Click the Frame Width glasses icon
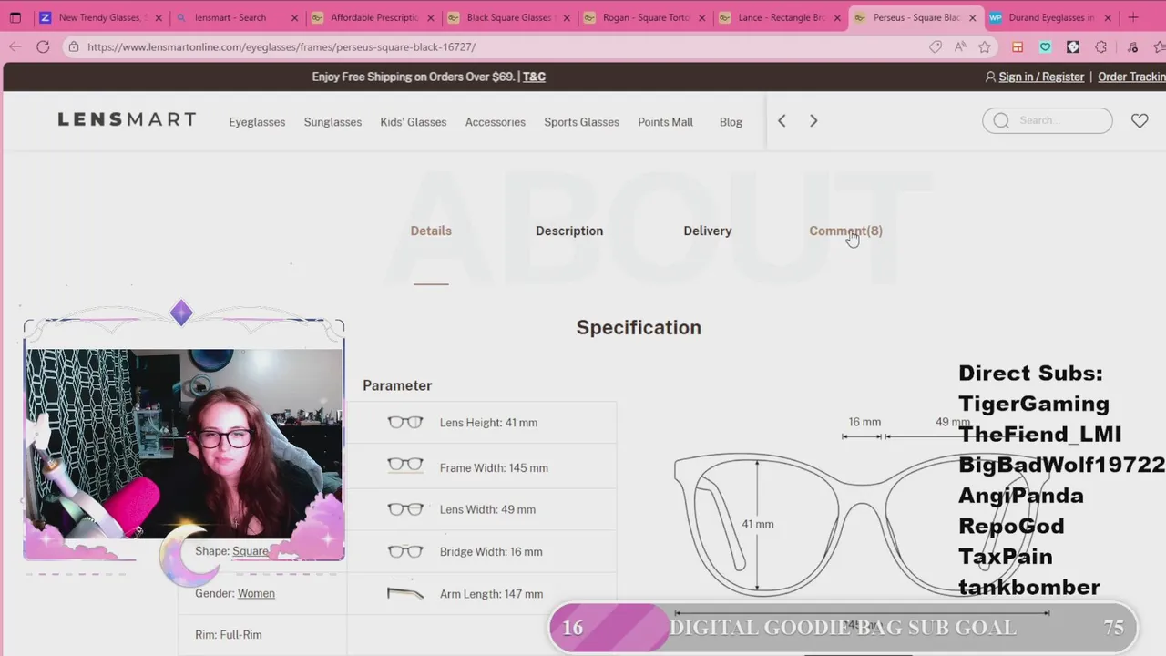The width and height of the screenshot is (1166, 656). coord(405,465)
